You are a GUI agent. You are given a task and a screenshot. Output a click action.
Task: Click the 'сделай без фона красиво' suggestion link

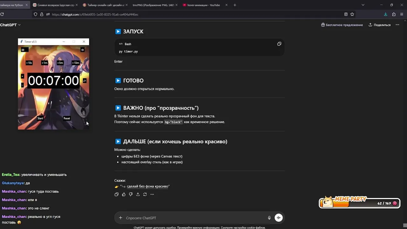tap(148, 186)
